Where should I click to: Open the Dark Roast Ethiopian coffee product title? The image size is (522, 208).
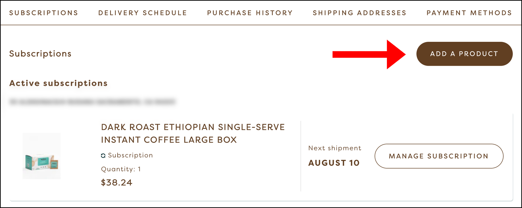193,133
